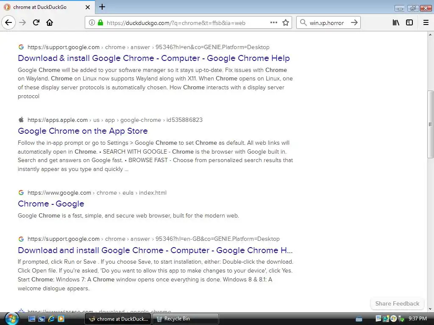Click the Google favicon beside the eula result

[x=21, y=193]
